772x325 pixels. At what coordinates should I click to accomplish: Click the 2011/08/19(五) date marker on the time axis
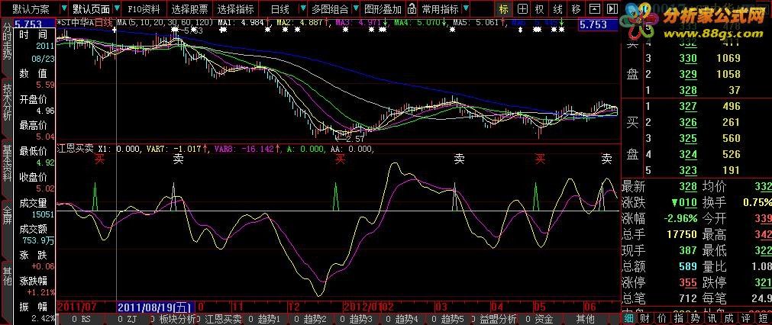click(156, 307)
